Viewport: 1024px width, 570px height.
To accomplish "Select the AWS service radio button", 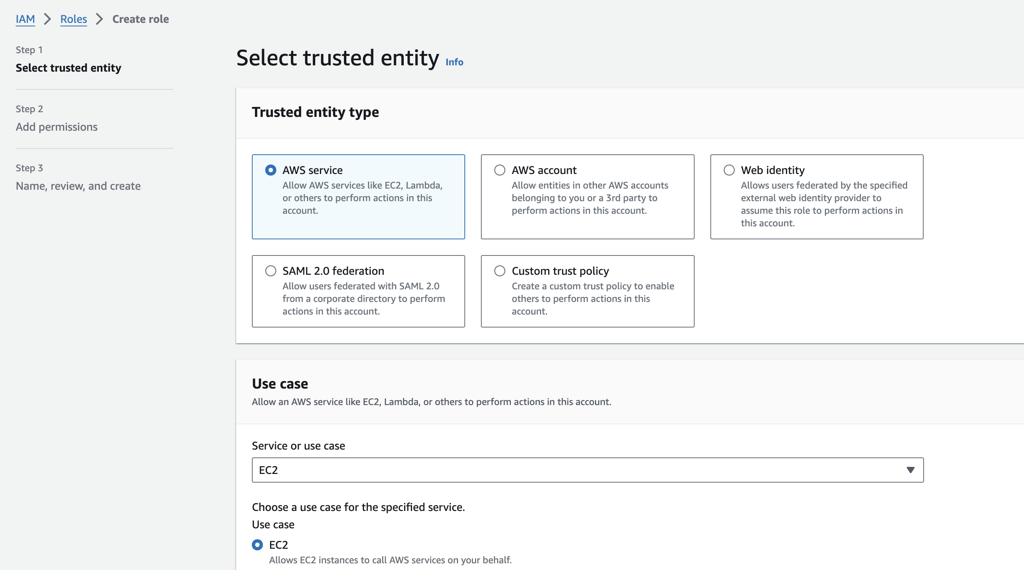I will coord(271,170).
